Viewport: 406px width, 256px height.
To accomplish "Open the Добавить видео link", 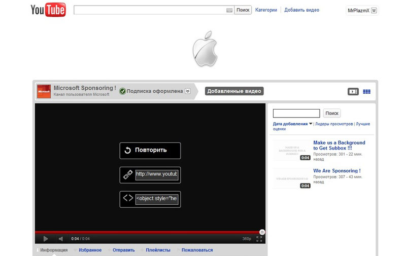I will point(301,10).
